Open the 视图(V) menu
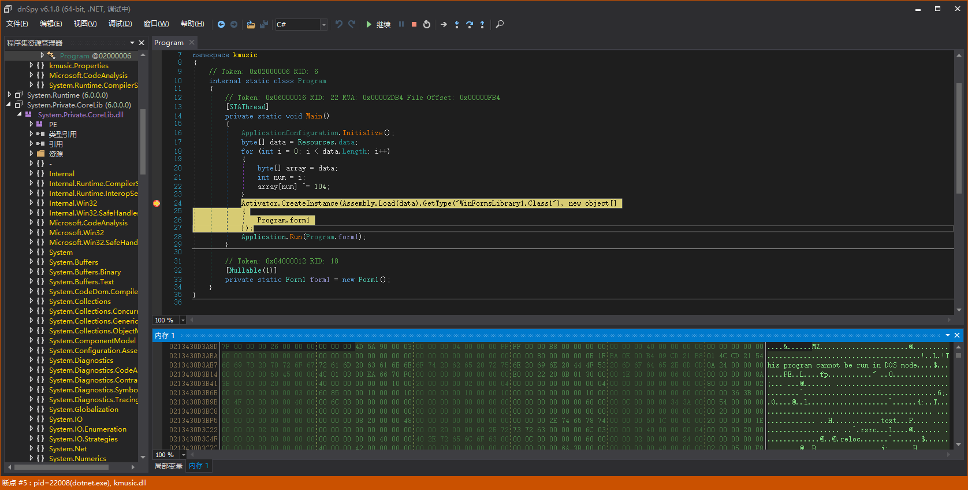 (85, 24)
